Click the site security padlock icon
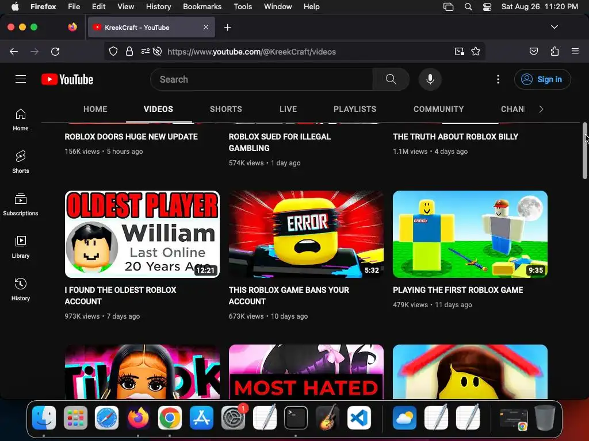 pyautogui.click(x=129, y=51)
